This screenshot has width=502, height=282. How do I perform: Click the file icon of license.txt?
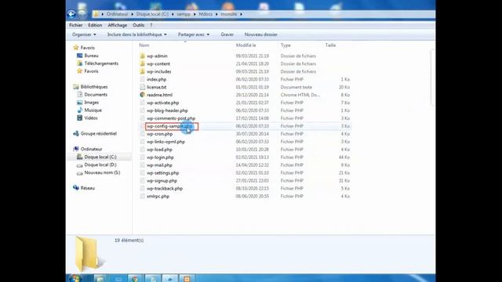[142, 87]
